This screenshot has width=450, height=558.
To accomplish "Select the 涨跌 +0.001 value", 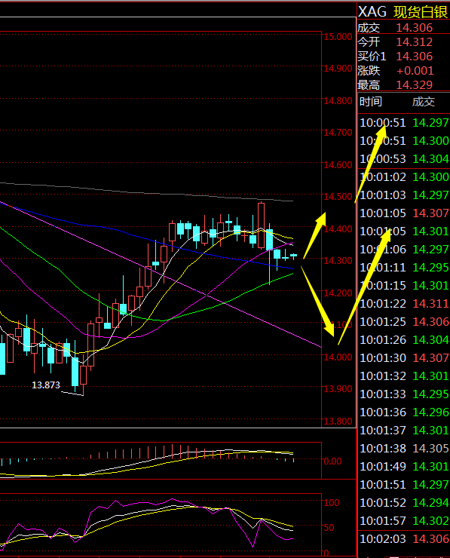I will 415,70.
